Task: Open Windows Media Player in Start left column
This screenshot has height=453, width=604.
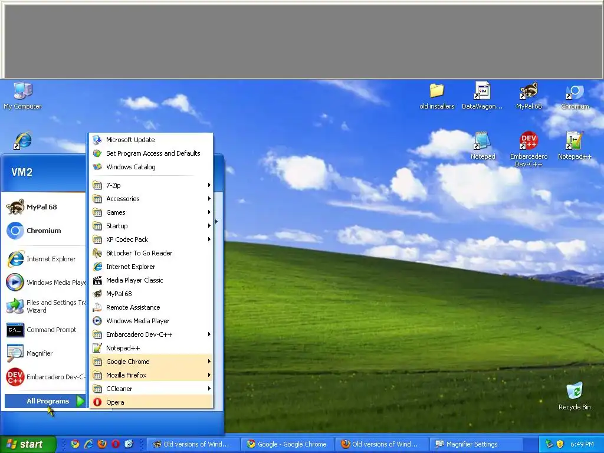Action: point(45,283)
